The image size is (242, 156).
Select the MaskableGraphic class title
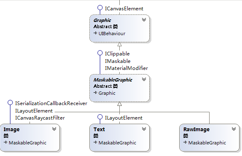pos(113,80)
